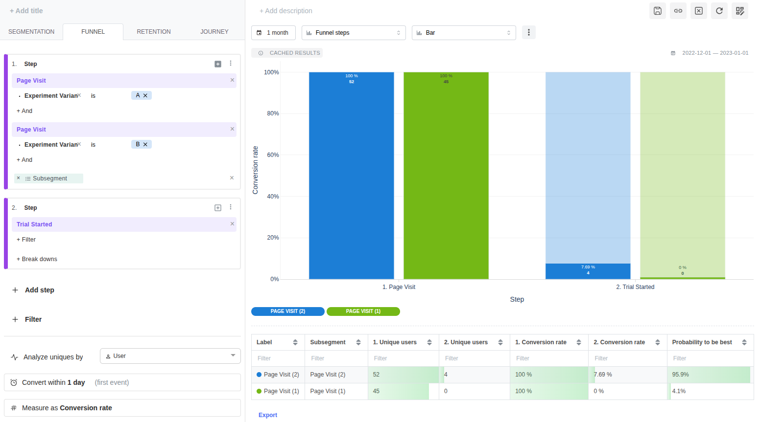Image resolution: width=760 pixels, height=422 pixels.
Task: Click the refresh results icon
Action: [719, 11]
